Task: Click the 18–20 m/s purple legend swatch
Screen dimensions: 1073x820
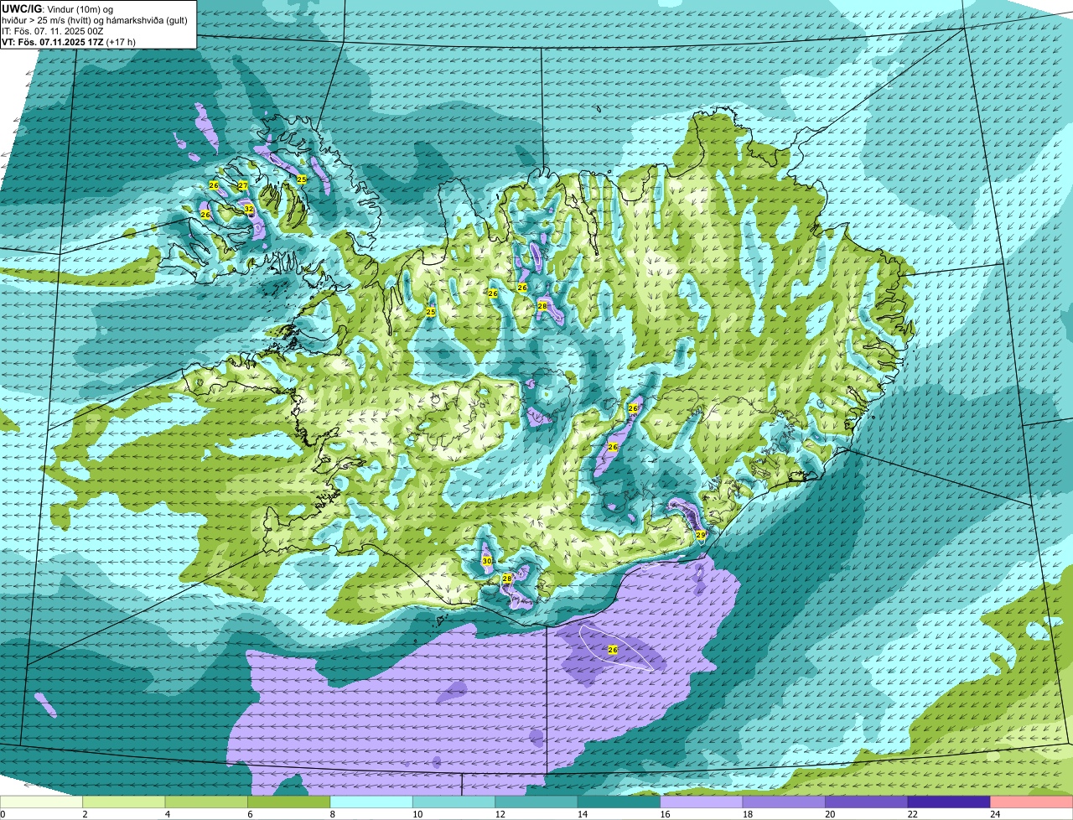Action: [784, 802]
